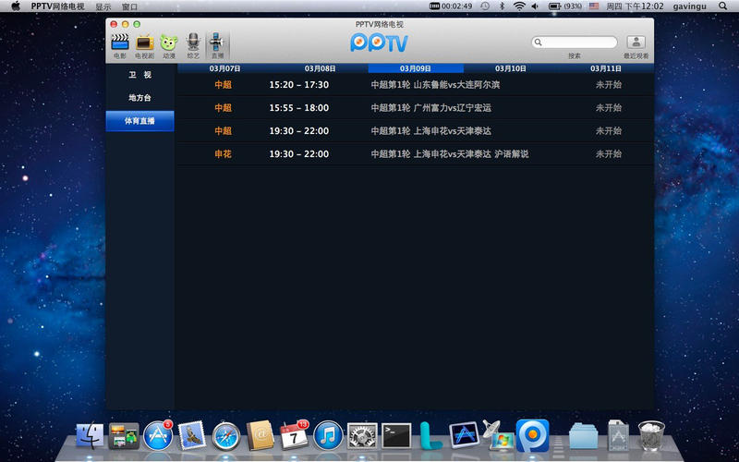Switch to the 03月10日 date tab
This screenshot has width=739, height=462.
click(511, 68)
